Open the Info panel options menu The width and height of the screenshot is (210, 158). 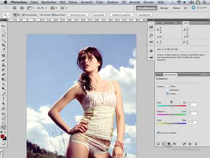click(208, 23)
